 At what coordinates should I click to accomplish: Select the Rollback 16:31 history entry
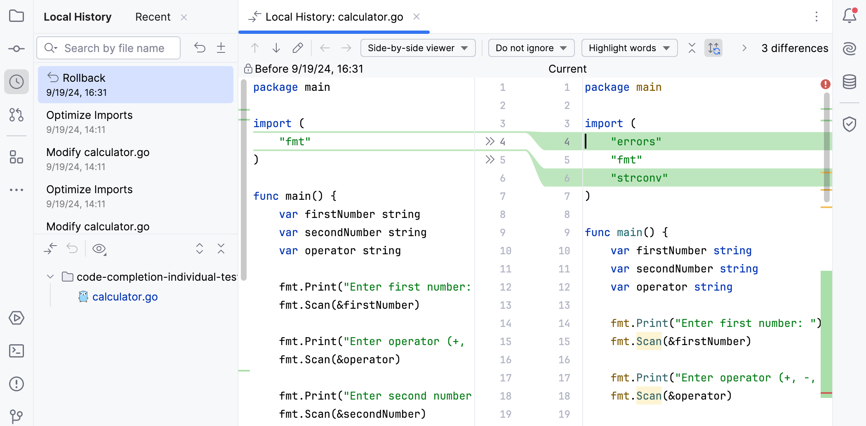[x=135, y=85]
